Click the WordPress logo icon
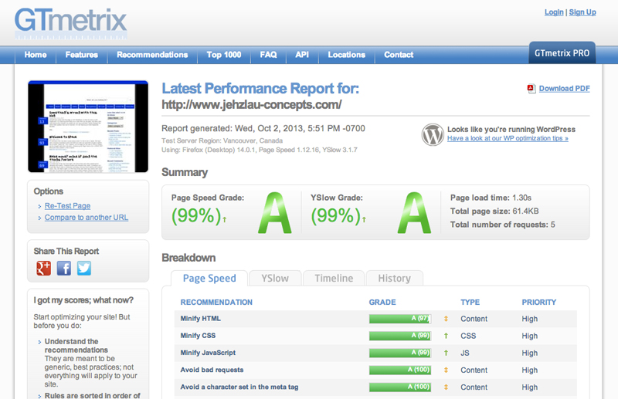The height and width of the screenshot is (399, 618). click(x=433, y=134)
